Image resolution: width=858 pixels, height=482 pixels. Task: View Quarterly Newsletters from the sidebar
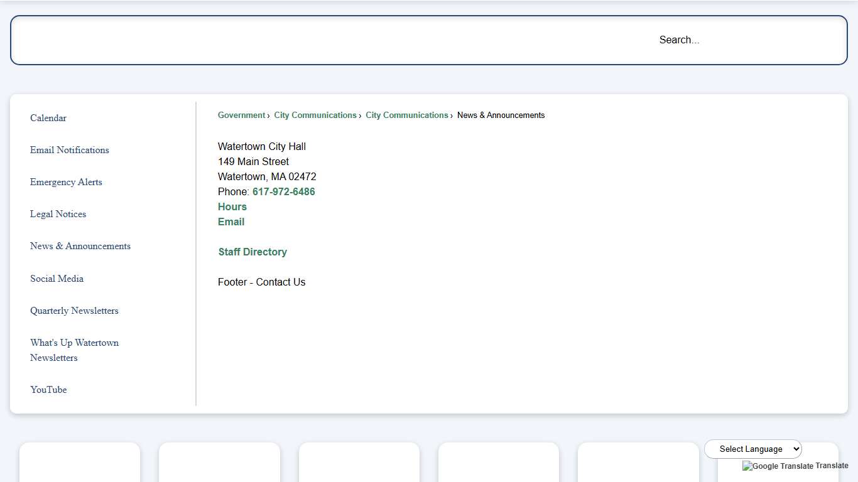(x=74, y=311)
